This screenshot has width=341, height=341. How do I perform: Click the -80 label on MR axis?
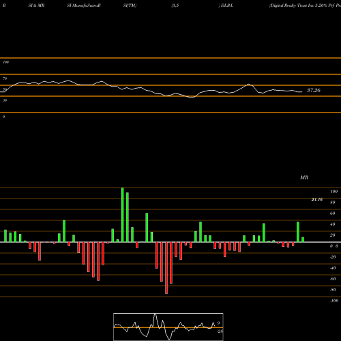333,290
